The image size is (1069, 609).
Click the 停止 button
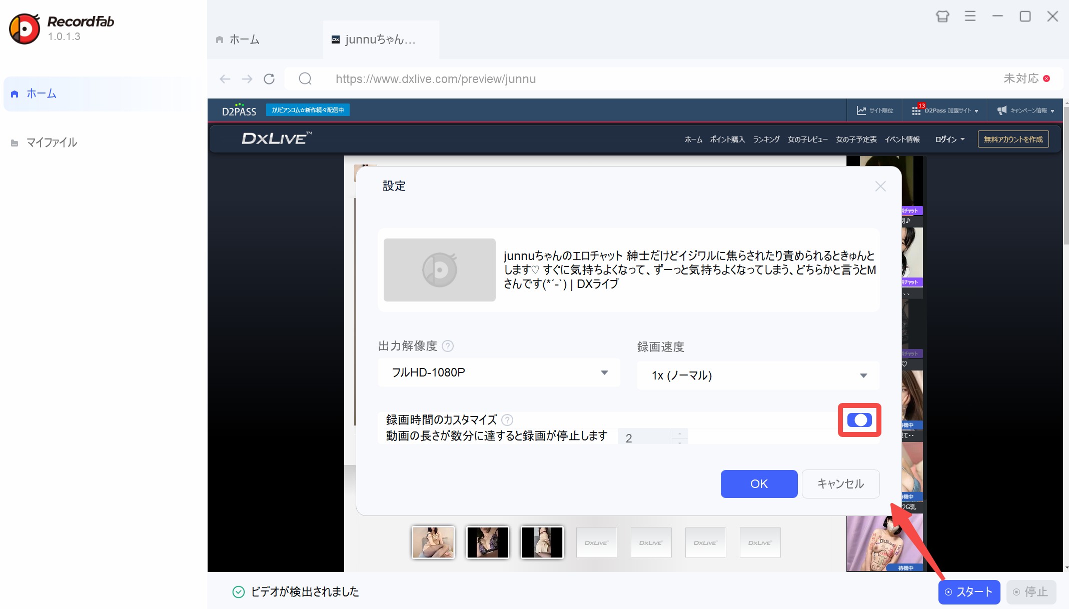point(1031,592)
